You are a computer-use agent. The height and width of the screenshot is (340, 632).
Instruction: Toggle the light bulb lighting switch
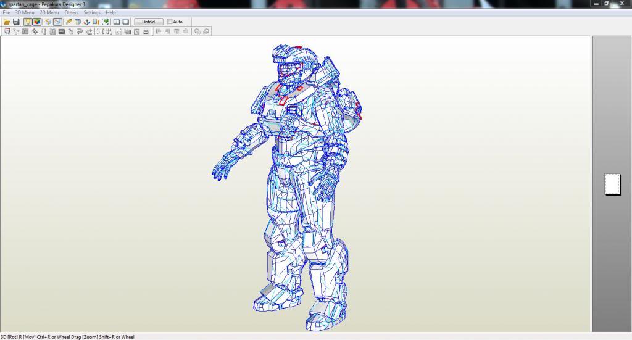[x=27, y=22]
